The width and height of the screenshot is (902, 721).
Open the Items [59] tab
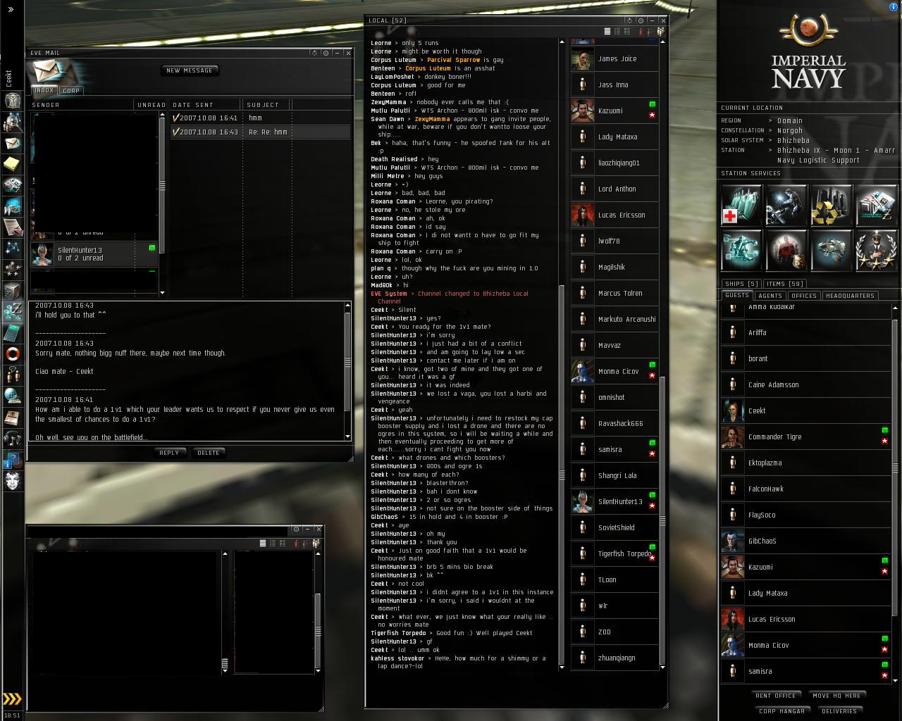786,284
